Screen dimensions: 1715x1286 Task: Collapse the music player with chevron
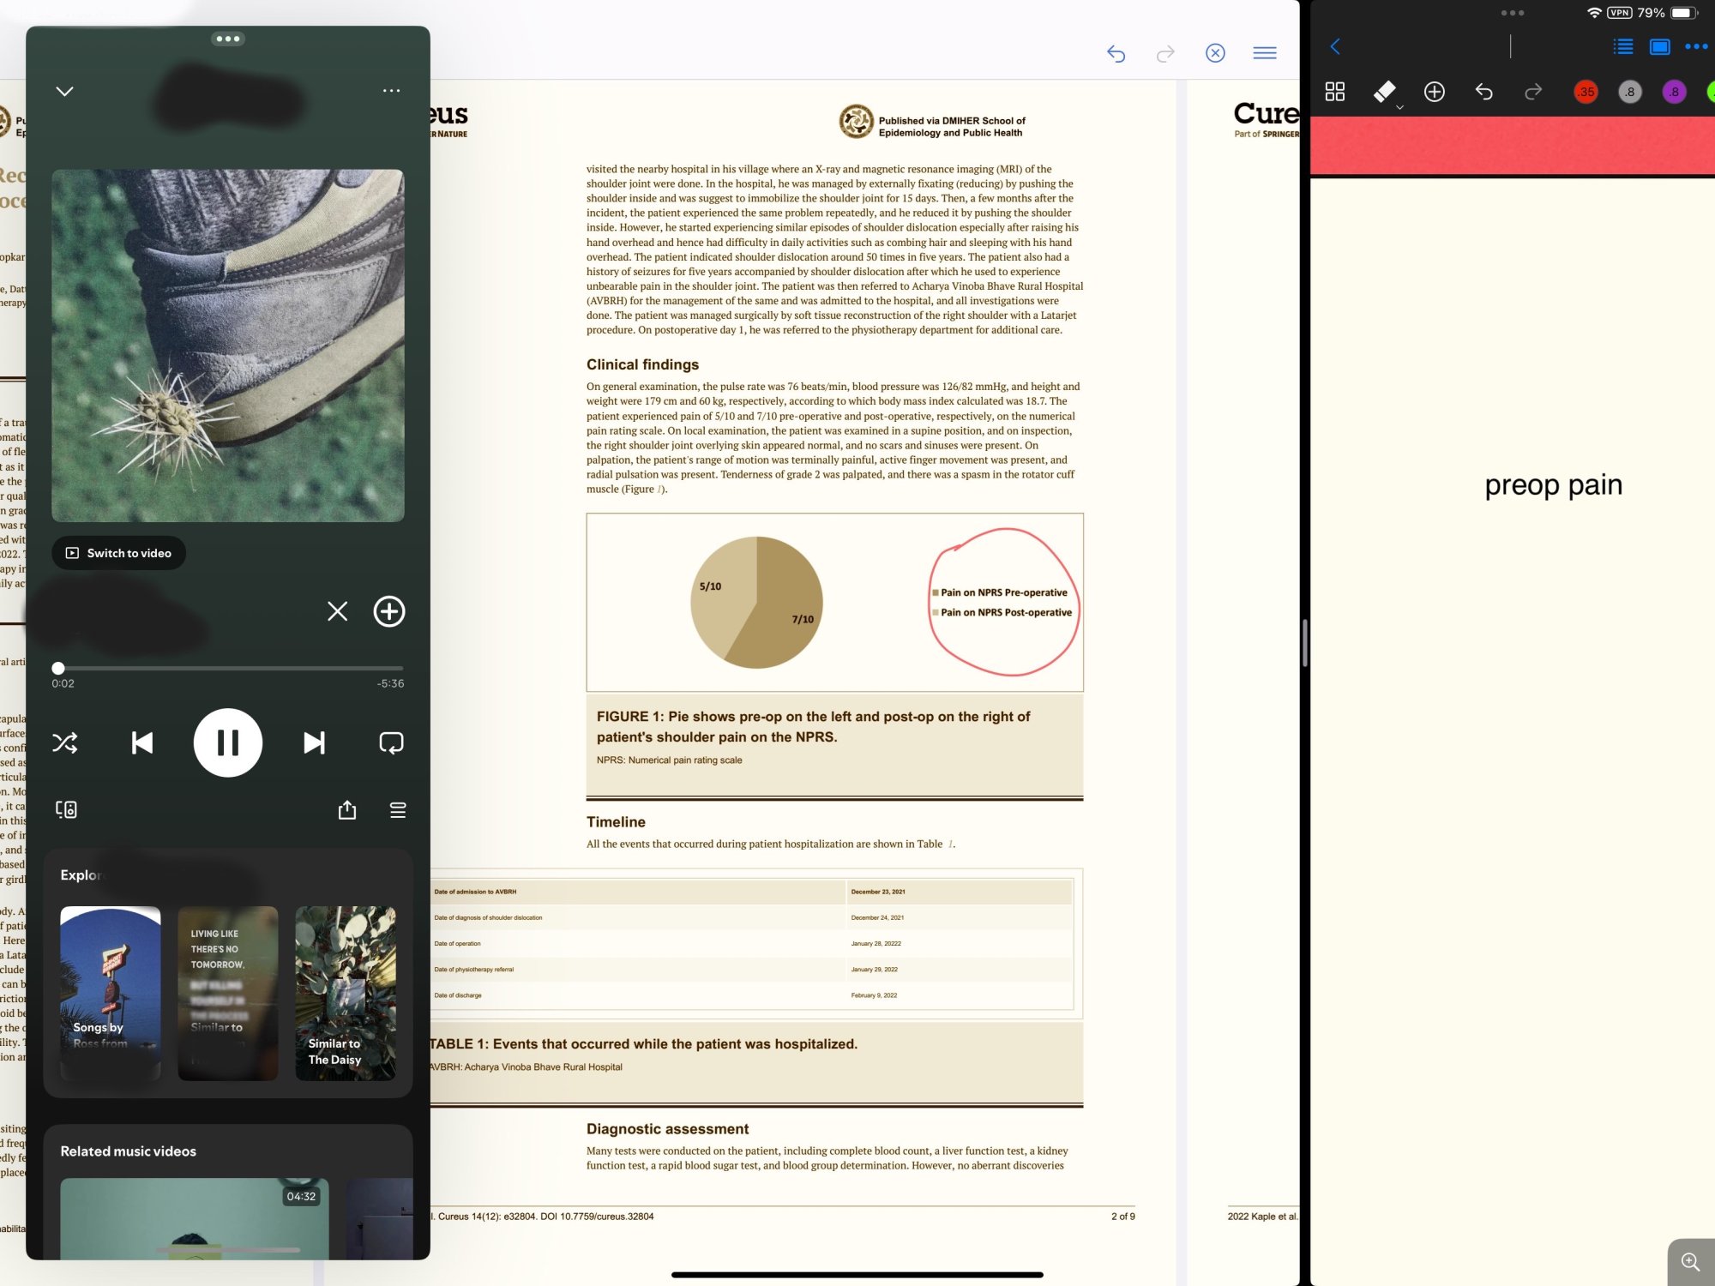point(64,91)
